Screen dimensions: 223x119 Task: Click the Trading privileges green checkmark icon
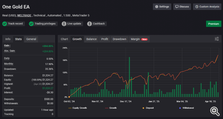[x=31, y=24]
